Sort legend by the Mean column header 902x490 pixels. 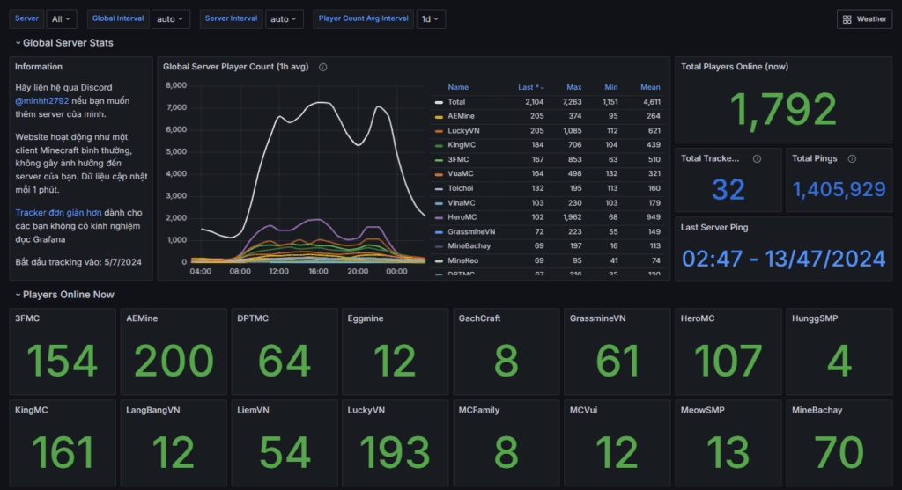(650, 87)
